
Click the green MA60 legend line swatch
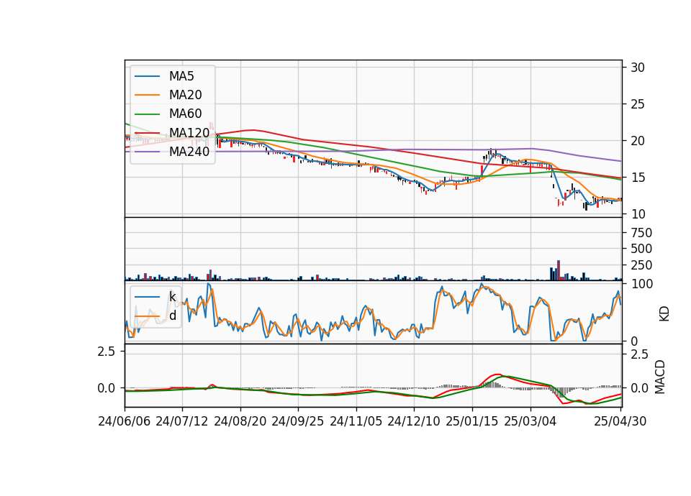coord(147,114)
